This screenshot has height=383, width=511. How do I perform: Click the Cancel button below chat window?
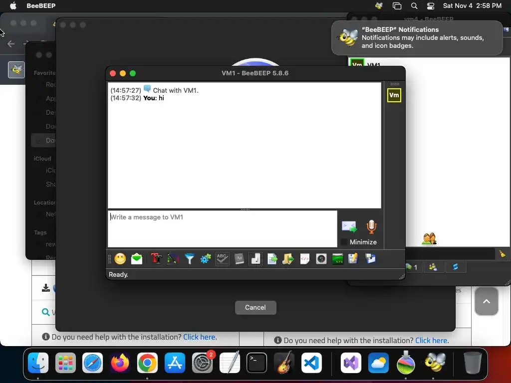[255, 307]
